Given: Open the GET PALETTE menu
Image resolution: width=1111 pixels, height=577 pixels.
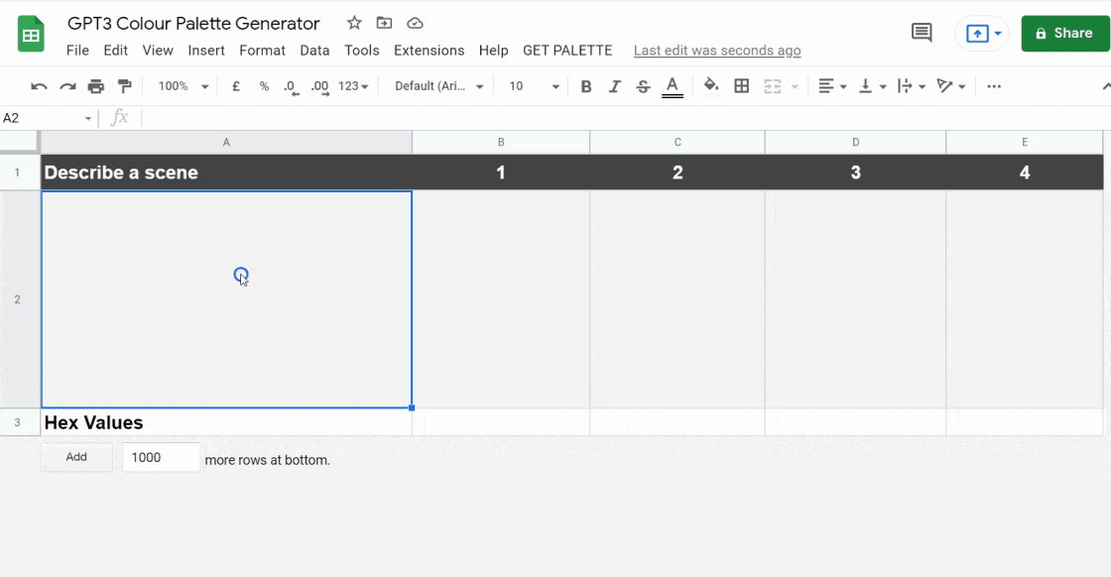Looking at the screenshot, I should pyautogui.click(x=567, y=51).
